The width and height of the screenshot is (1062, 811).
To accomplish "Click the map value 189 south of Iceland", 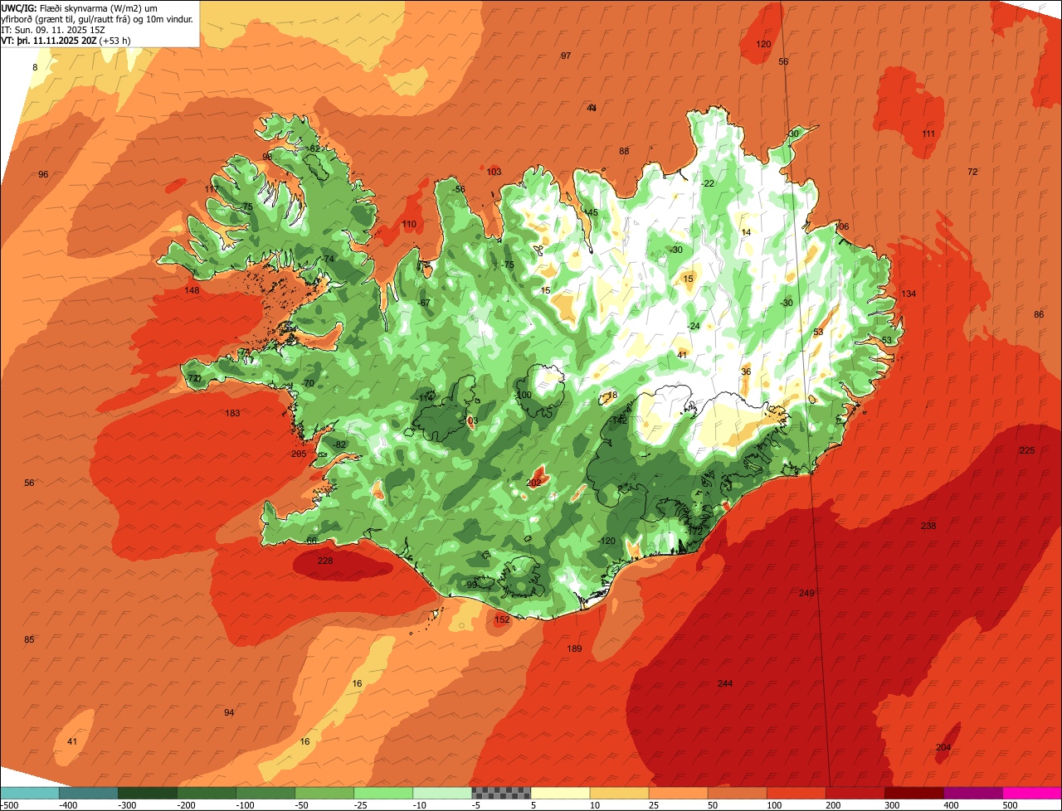I will point(574,648).
